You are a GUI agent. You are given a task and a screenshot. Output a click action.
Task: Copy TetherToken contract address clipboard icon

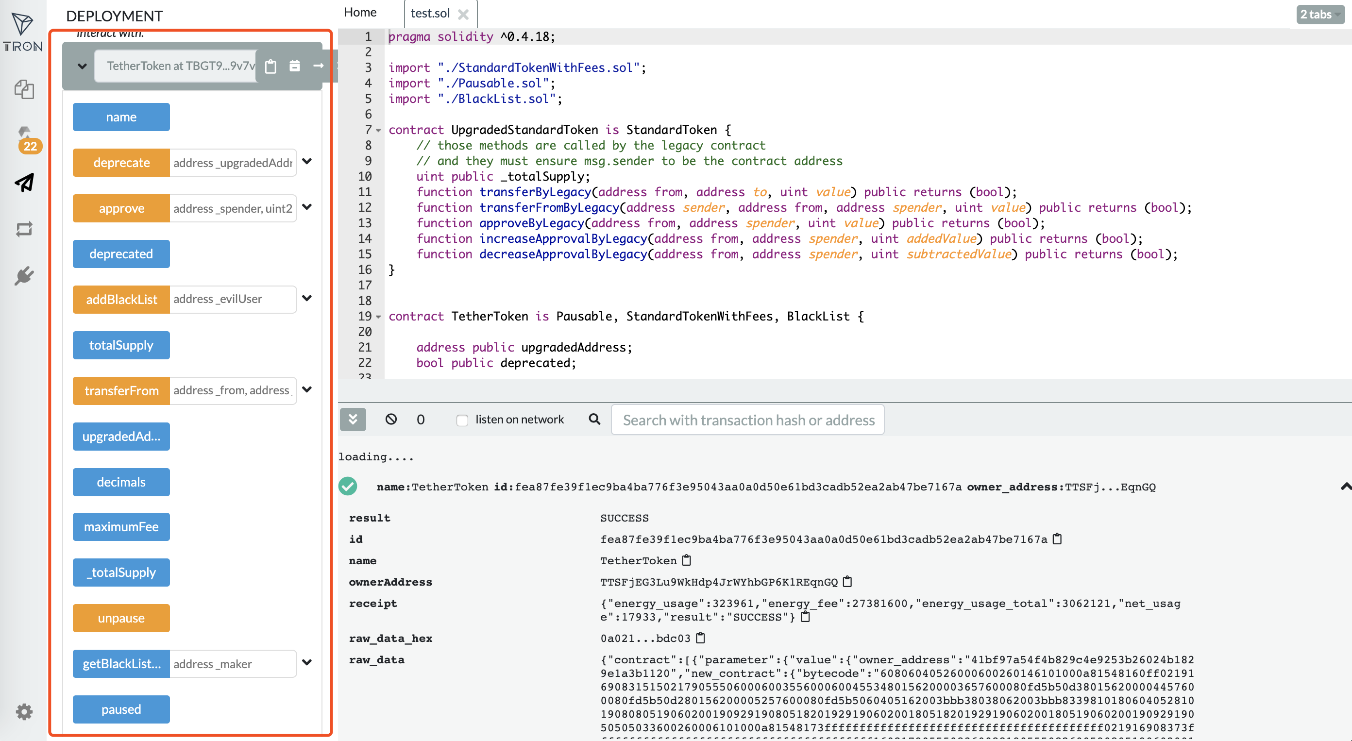pos(271,66)
